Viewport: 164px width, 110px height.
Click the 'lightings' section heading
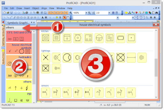coord(46,51)
